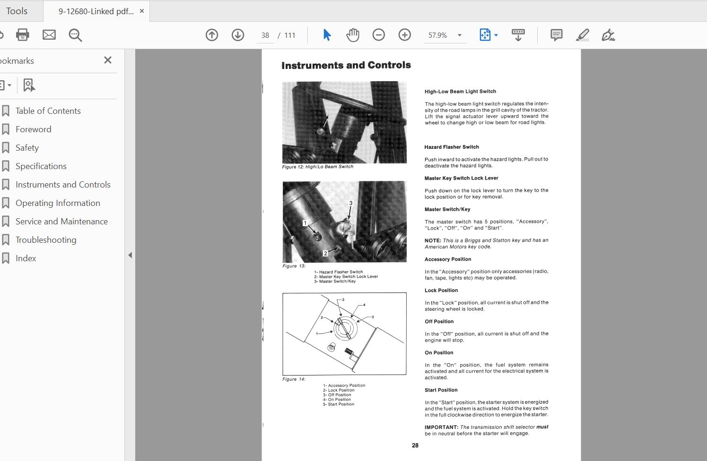
Task: Click inside the page number field
Action: point(265,35)
